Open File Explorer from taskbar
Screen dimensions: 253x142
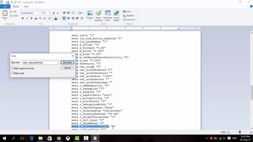pyautogui.click(x=40, y=138)
